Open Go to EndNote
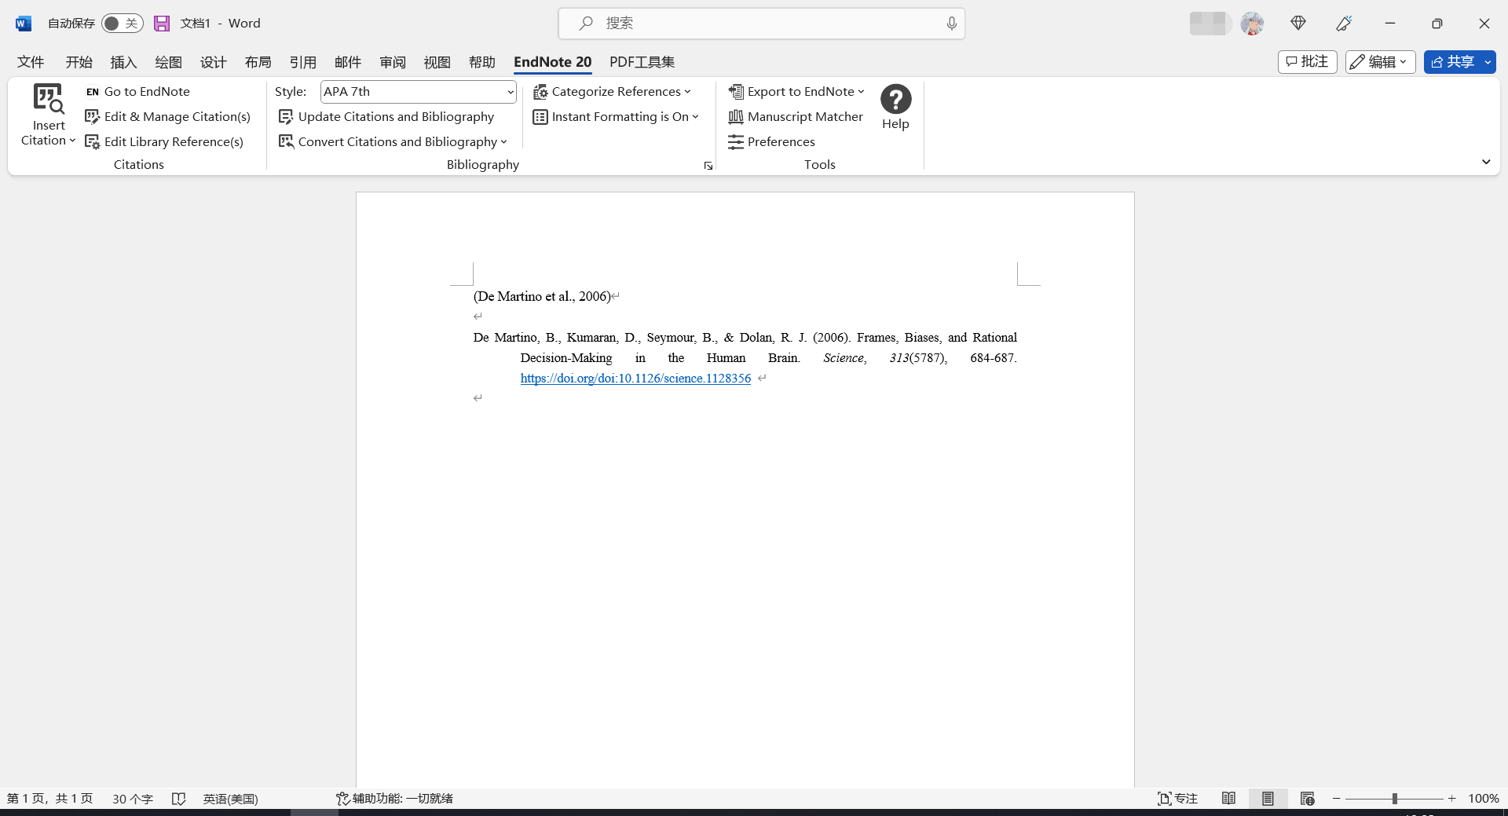Image resolution: width=1508 pixels, height=816 pixels. [137, 91]
